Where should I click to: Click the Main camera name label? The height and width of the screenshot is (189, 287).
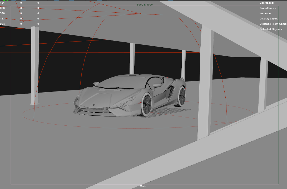click(x=143, y=186)
